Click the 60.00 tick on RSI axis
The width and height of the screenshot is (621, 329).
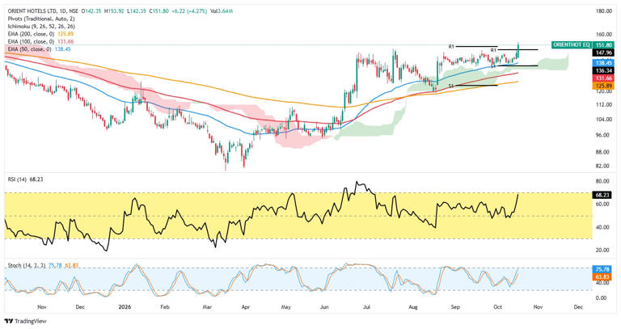pos(604,204)
